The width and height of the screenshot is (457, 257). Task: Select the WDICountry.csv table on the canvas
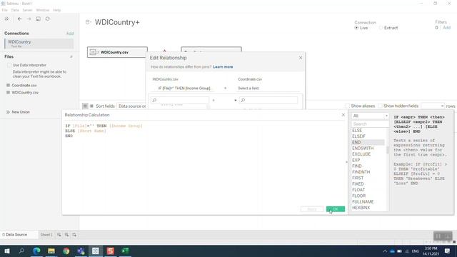pos(117,52)
